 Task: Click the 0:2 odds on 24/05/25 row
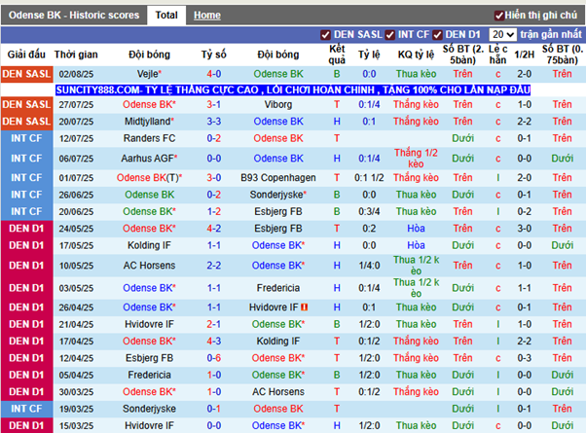pos(369,229)
